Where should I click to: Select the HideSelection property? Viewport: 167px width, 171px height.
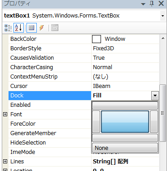[x=50, y=143]
